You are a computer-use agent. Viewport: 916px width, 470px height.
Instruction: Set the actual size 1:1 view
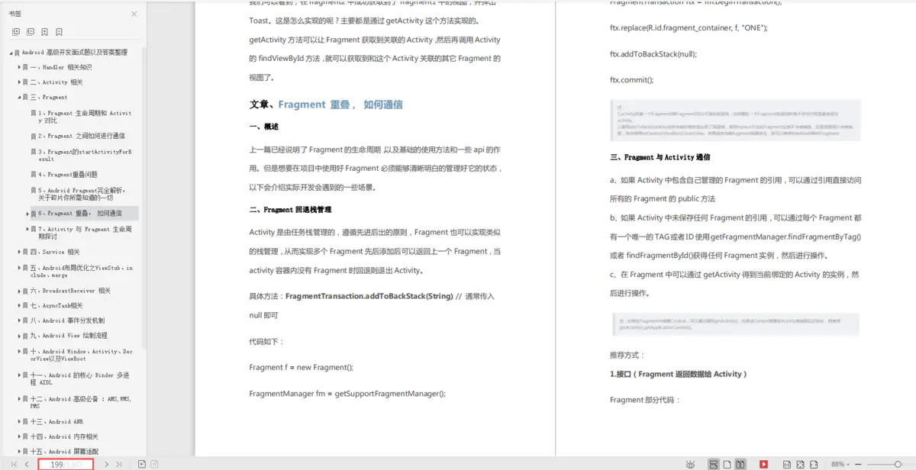point(787,464)
